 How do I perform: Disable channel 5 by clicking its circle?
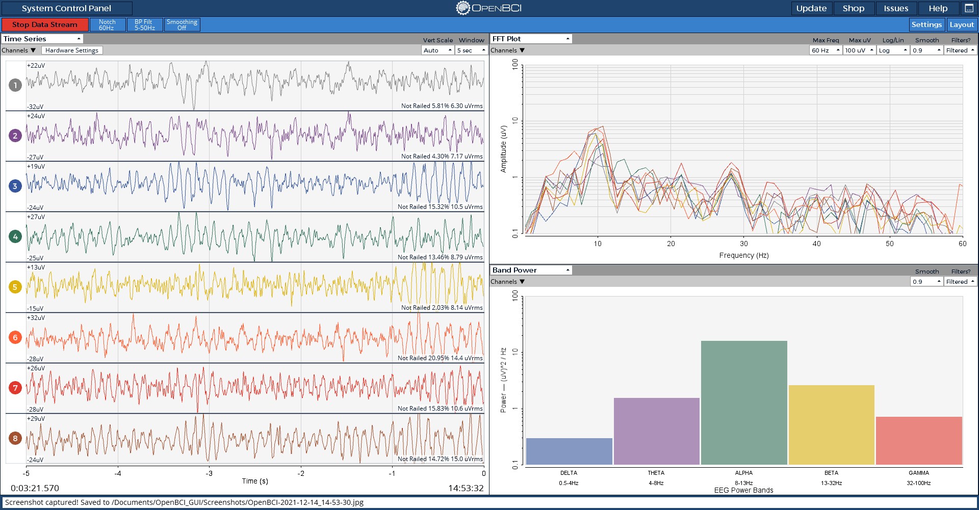(x=15, y=287)
